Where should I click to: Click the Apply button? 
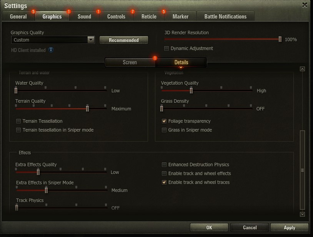(289, 227)
